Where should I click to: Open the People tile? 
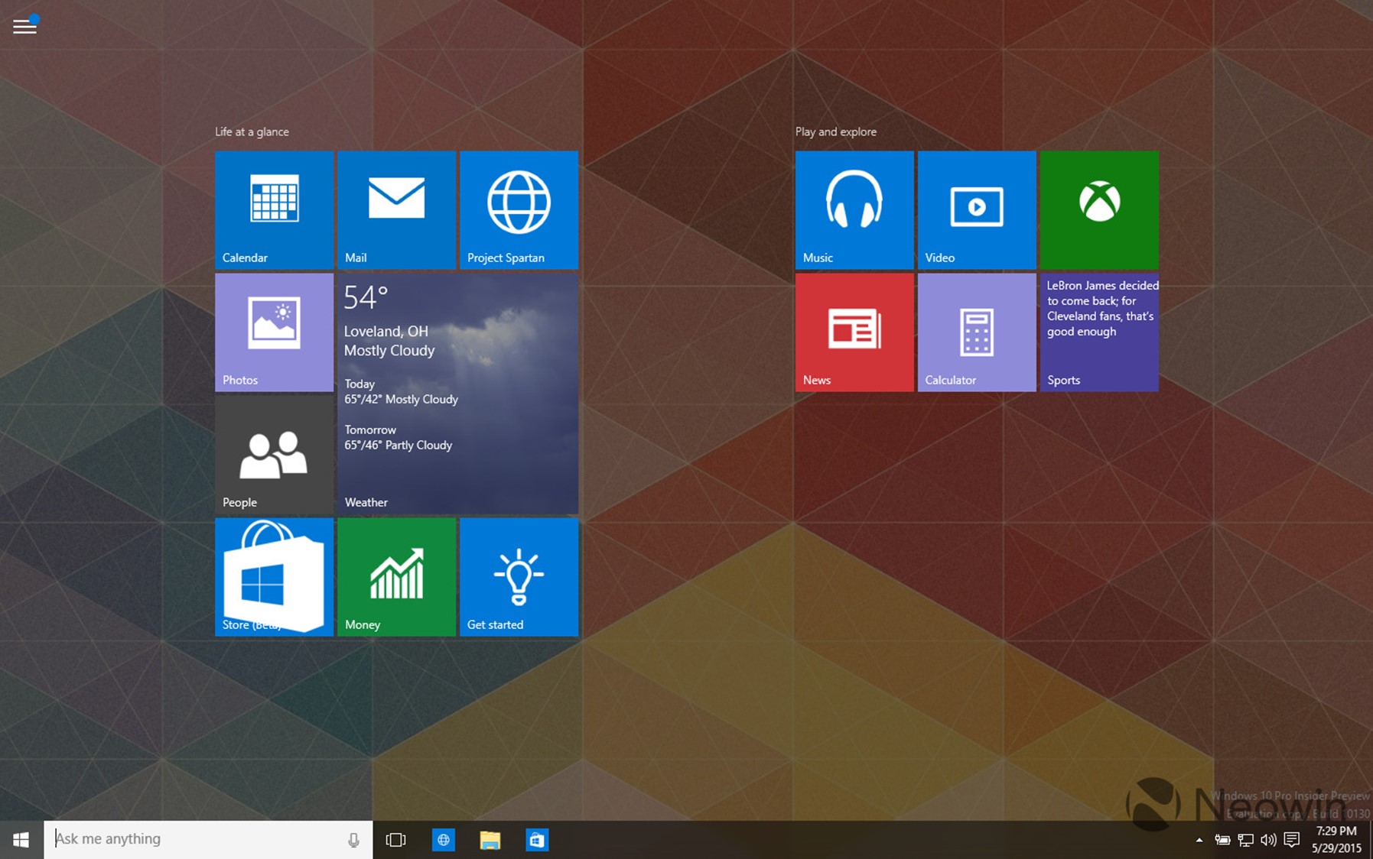[274, 454]
